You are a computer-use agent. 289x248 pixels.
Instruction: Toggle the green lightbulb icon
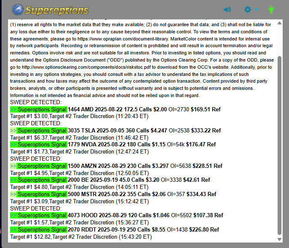pyautogui.click(x=271, y=9)
